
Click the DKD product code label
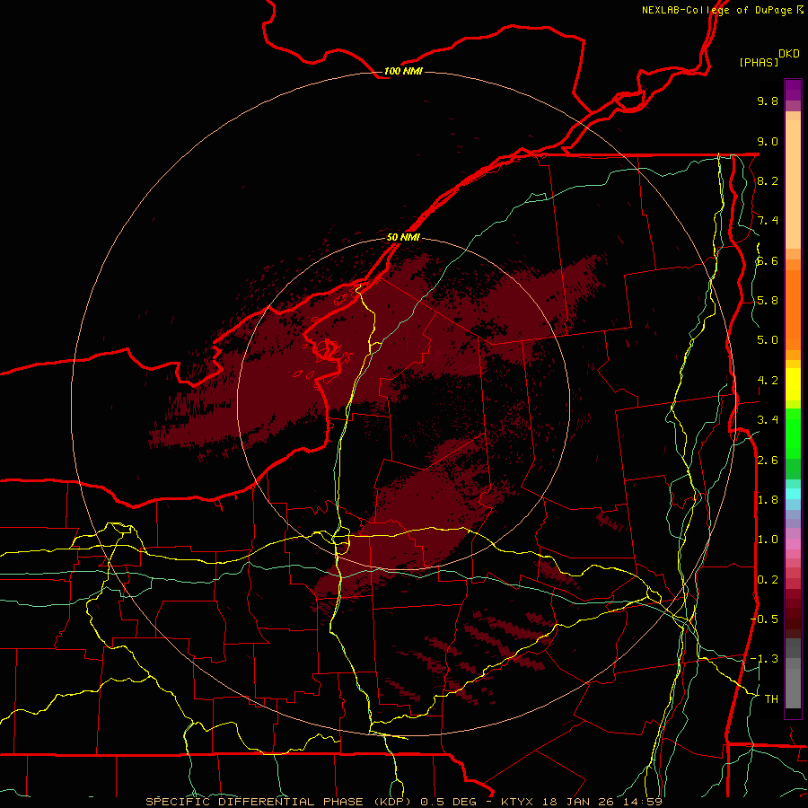tap(789, 54)
